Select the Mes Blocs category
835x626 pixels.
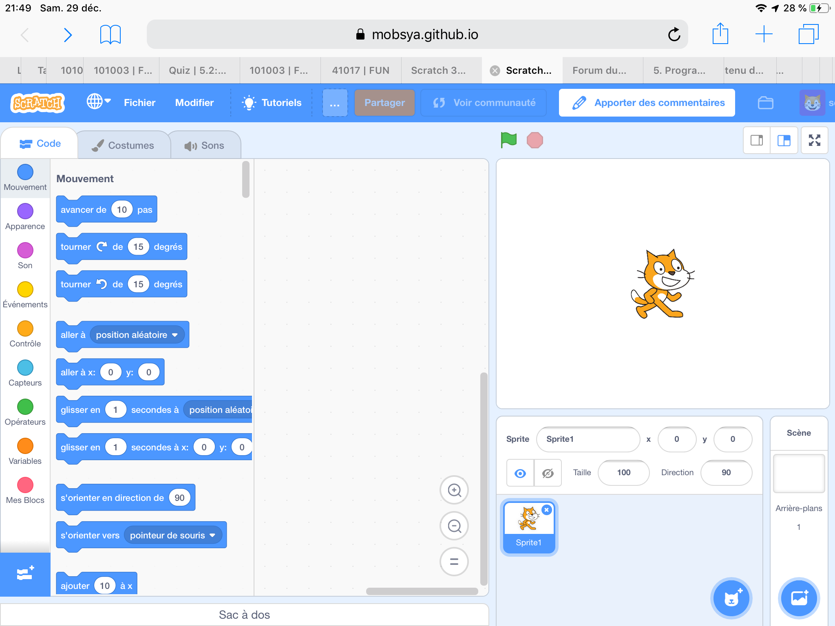25,491
